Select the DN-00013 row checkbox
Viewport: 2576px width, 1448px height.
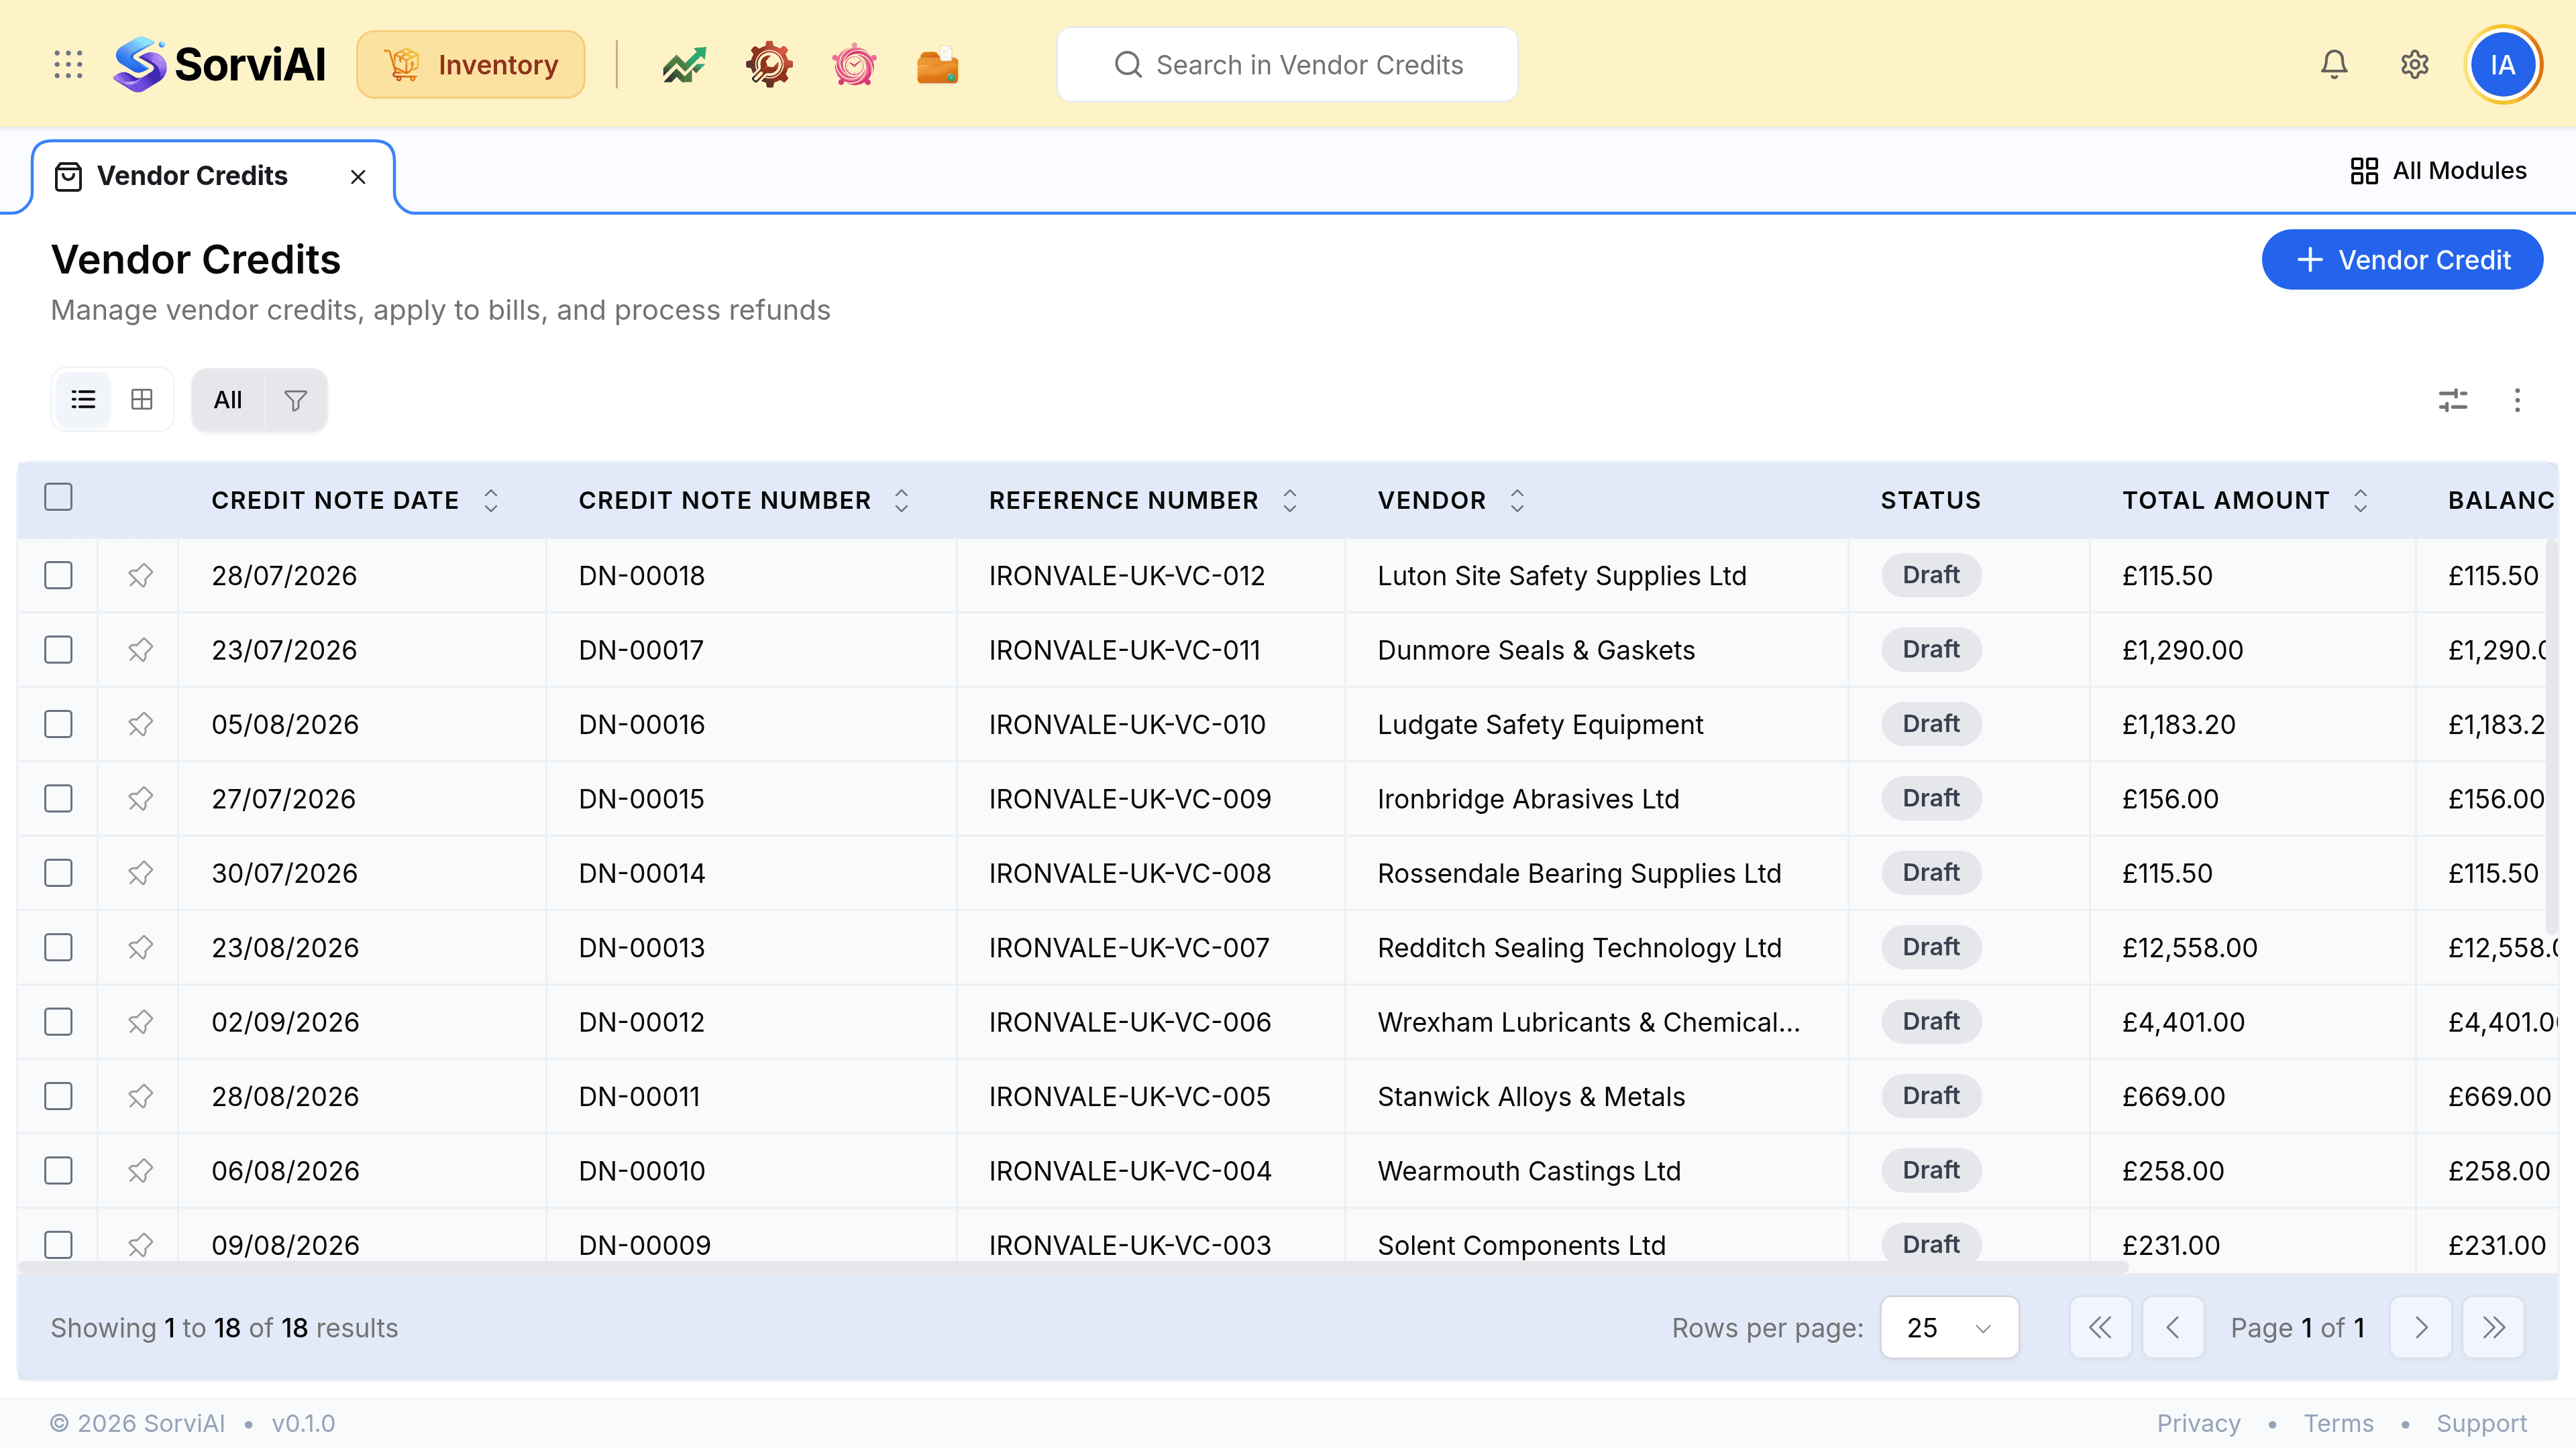point(59,947)
